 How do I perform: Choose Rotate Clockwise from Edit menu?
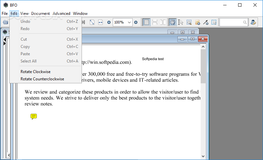pos(46,72)
